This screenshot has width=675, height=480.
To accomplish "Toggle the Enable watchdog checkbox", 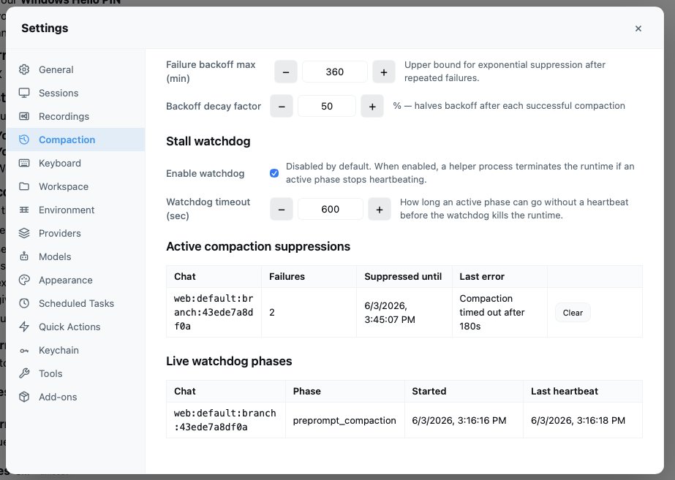I will point(274,173).
